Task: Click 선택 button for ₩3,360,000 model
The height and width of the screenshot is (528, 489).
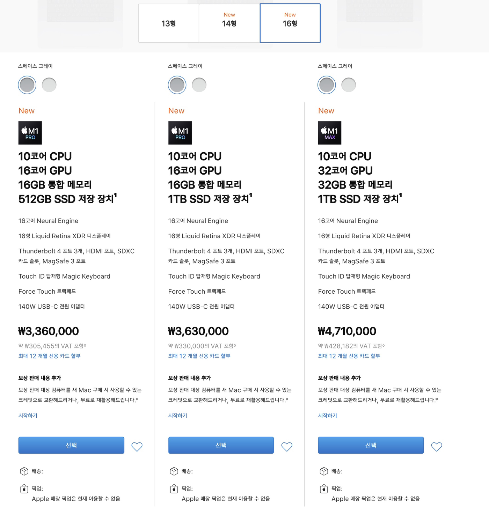Action: [71, 445]
